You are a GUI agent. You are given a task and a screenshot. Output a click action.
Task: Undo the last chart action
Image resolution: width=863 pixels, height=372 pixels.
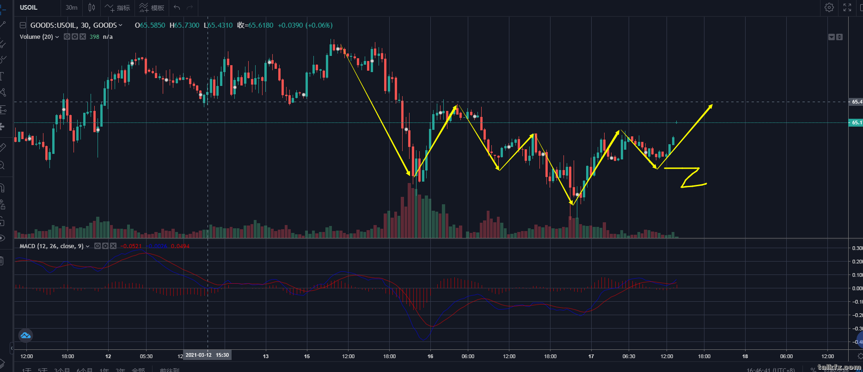(x=177, y=7)
